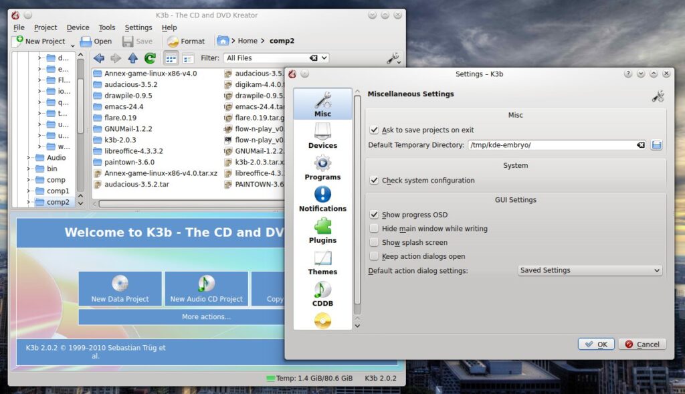
Task: Switch file browser to detailed view
Action: (x=188, y=58)
